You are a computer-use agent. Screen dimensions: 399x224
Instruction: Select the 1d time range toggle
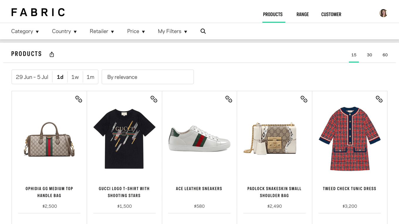60,77
